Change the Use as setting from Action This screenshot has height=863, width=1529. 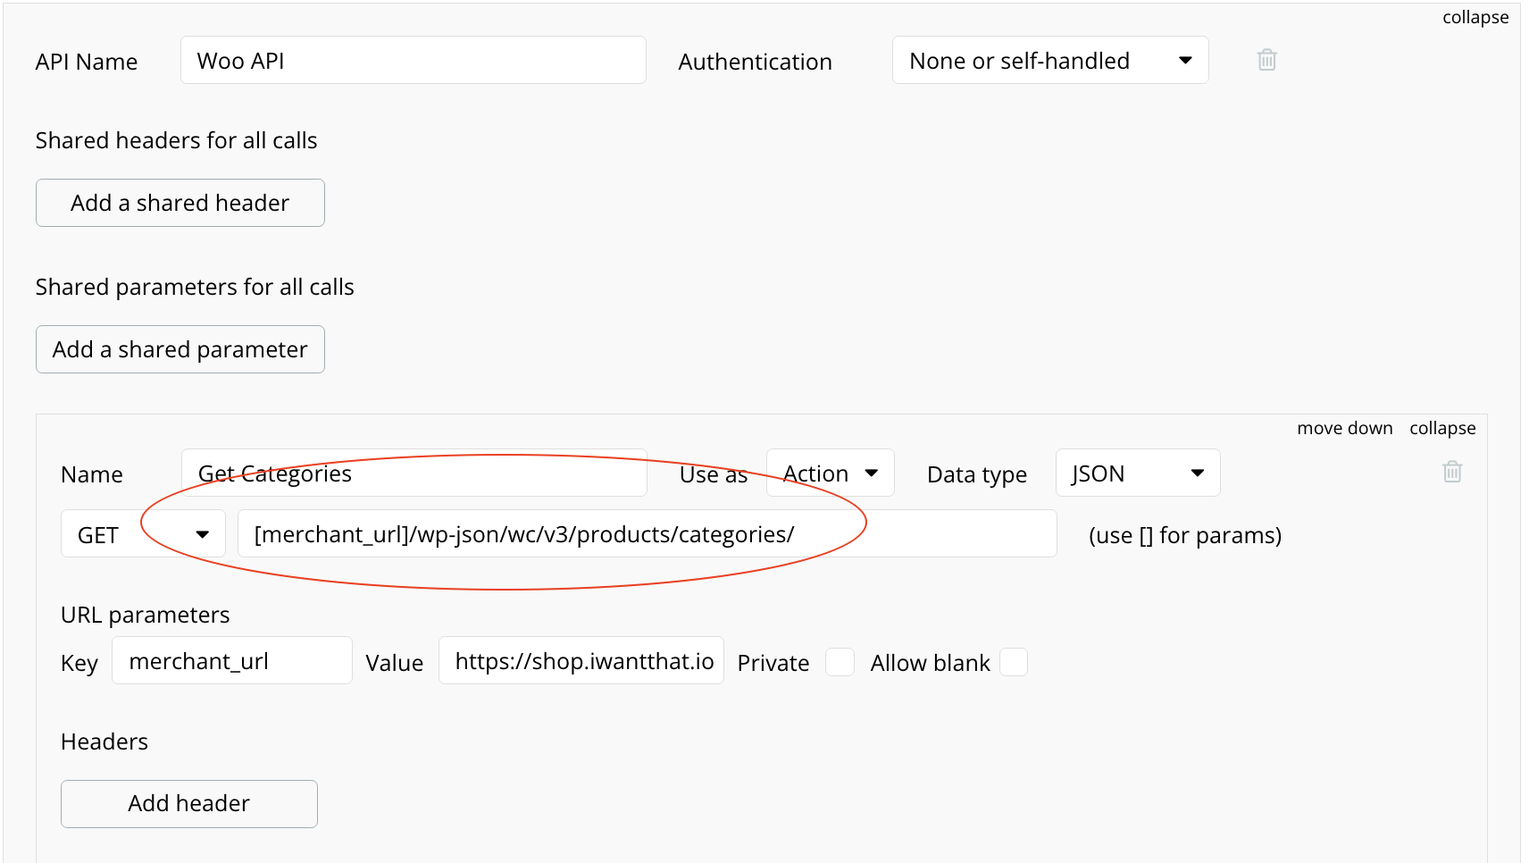pyautogui.click(x=829, y=473)
